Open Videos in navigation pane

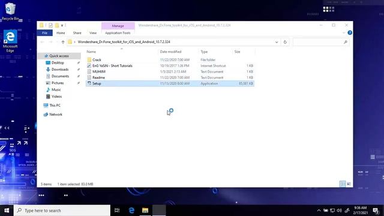point(56,97)
